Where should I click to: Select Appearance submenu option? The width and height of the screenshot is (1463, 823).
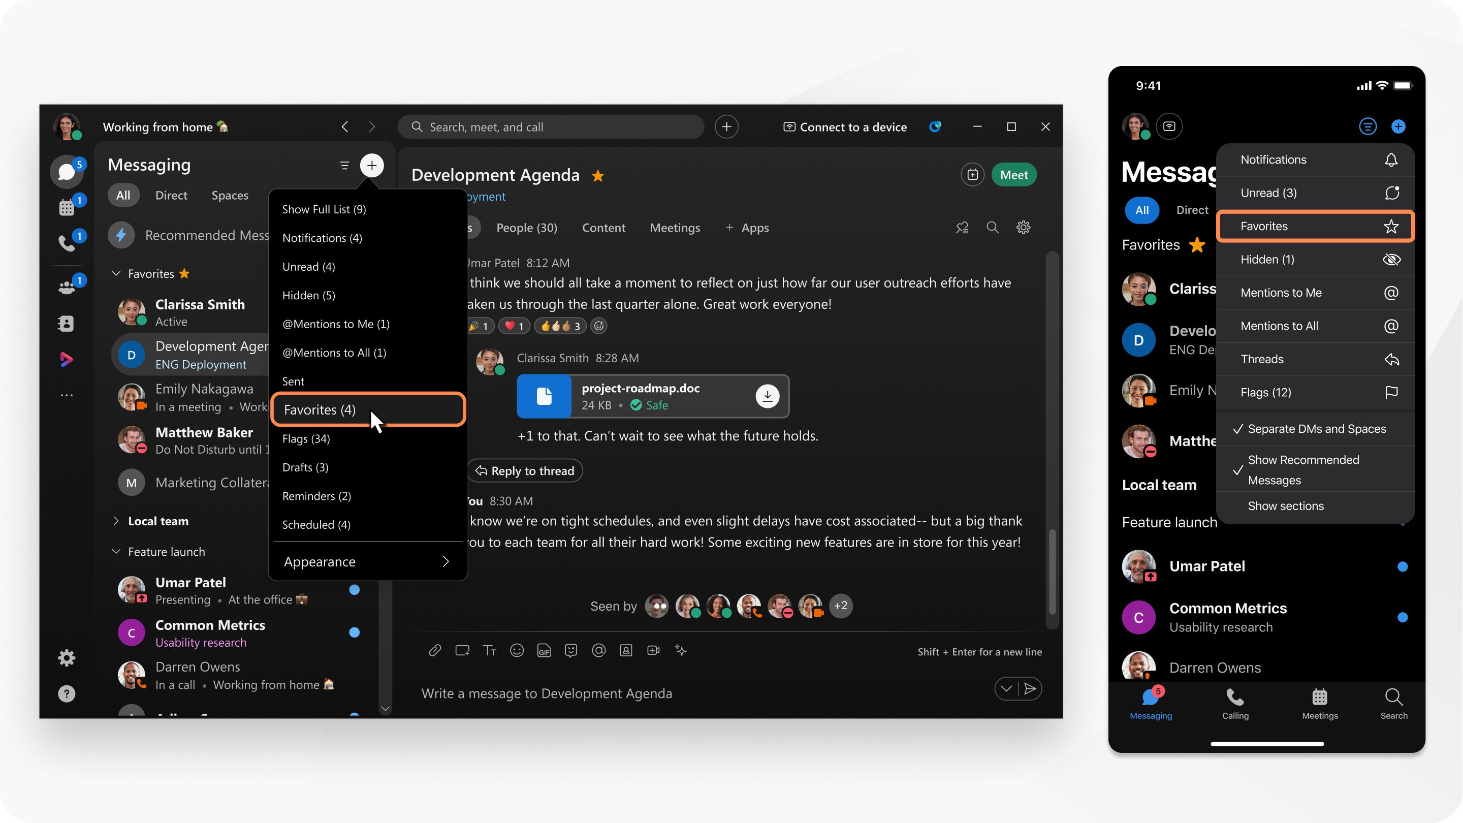[365, 561]
